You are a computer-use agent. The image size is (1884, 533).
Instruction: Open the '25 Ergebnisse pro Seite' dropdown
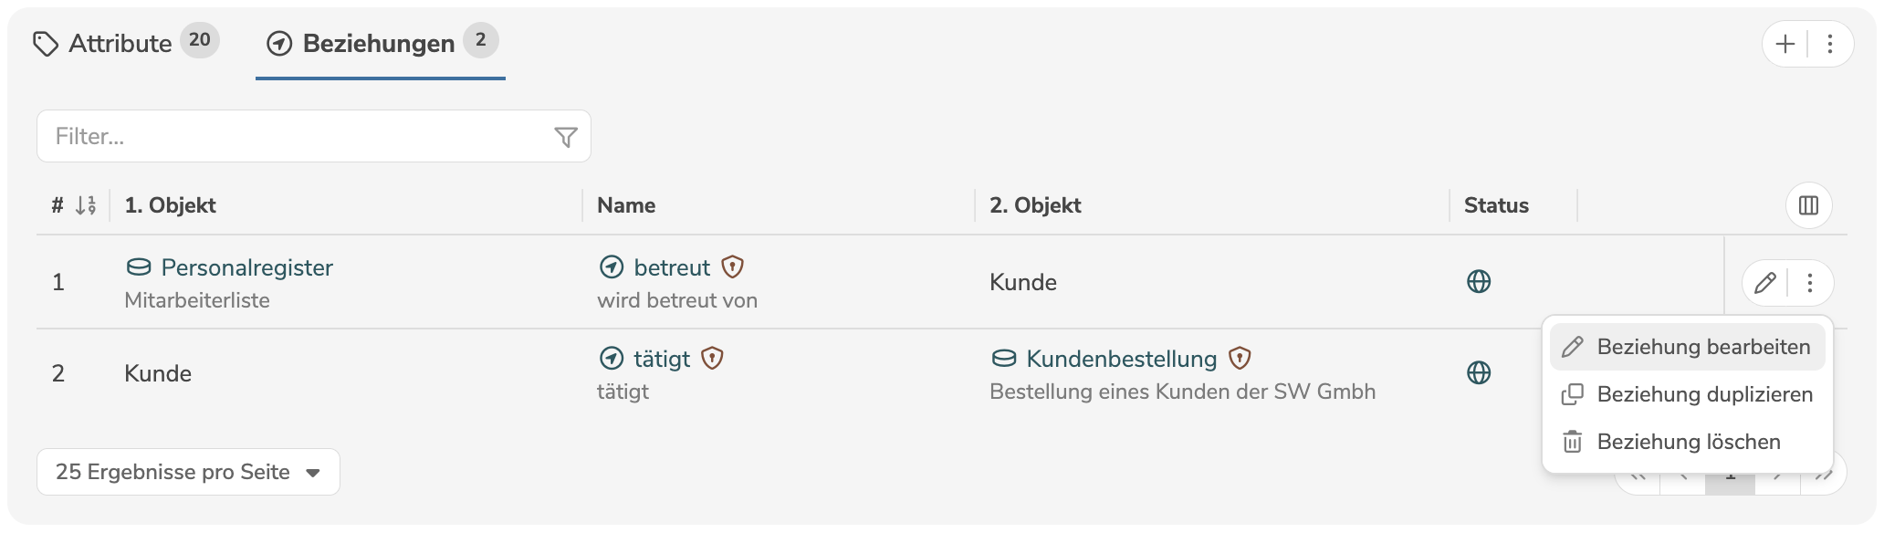click(188, 472)
